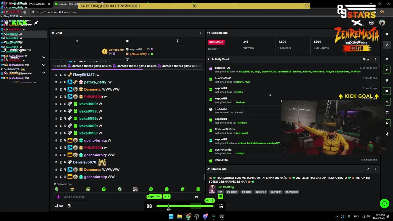393x221 pixels.
Task: Expand the Settings section chevron
Action: click(44, 73)
